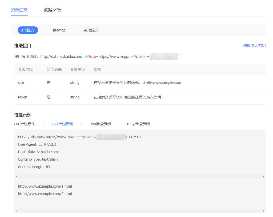
Task: Open the 手动提交 option
Action: (x=91, y=30)
